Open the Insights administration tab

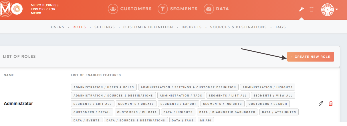[x=192, y=27]
